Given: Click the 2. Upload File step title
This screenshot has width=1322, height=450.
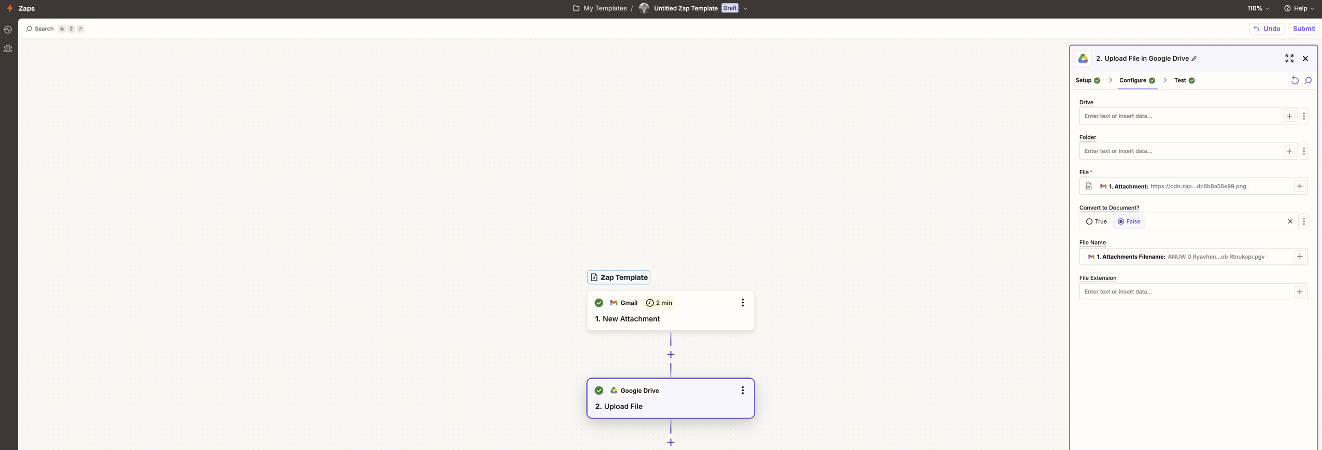Looking at the screenshot, I should (619, 407).
